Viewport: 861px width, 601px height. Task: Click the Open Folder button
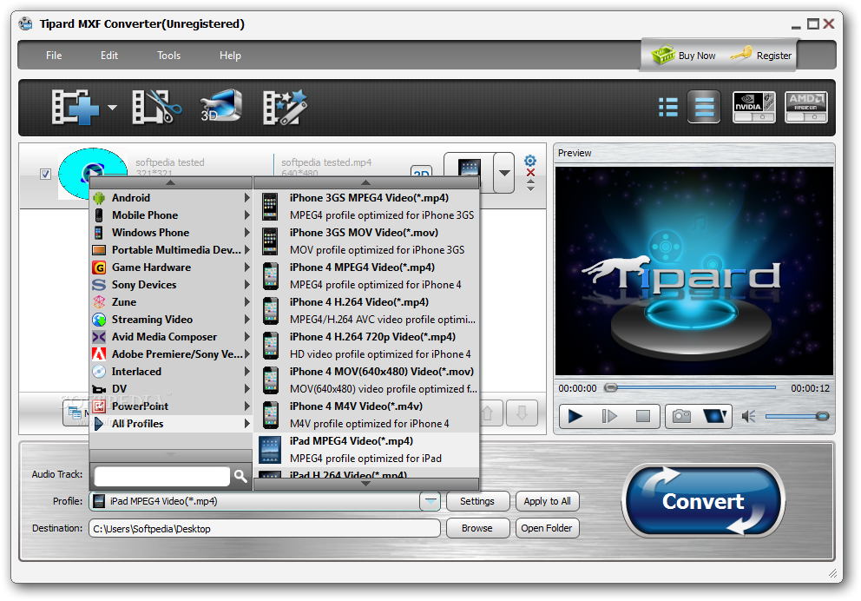(547, 528)
